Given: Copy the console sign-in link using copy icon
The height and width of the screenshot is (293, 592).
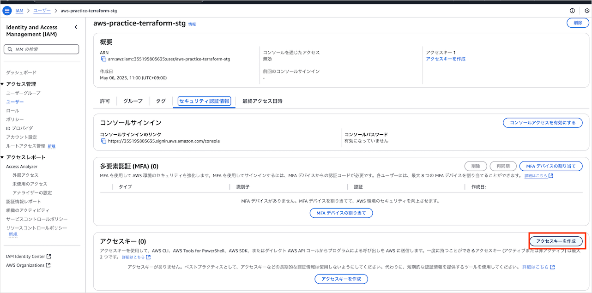Looking at the screenshot, I should point(103,141).
